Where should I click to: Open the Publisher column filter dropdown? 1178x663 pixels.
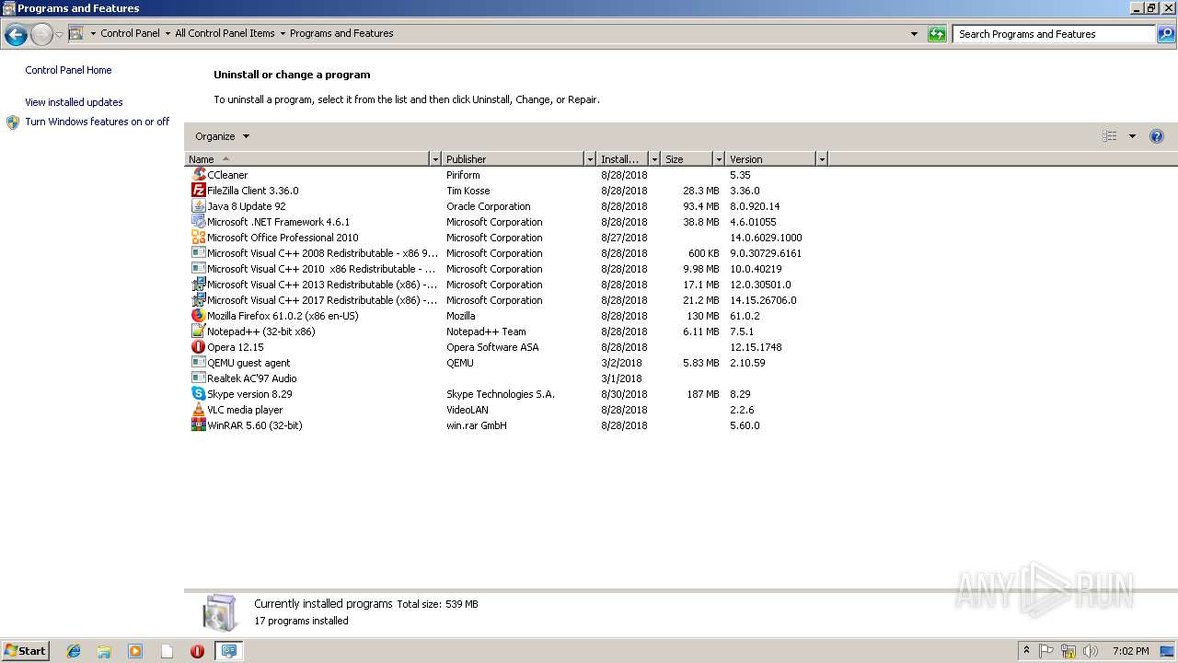(590, 159)
